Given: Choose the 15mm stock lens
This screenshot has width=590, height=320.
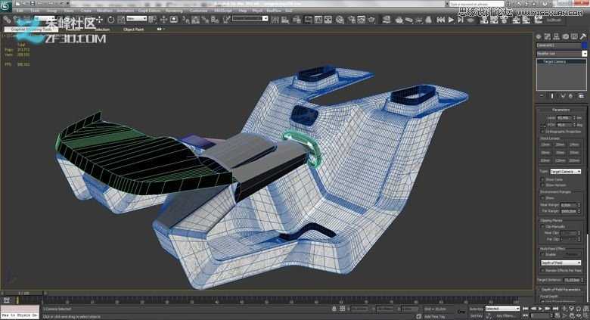Looking at the screenshot, I should [545, 144].
